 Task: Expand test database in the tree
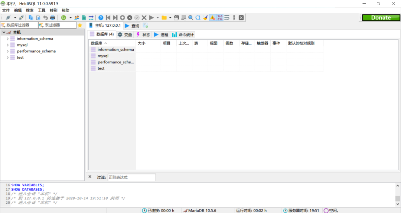tap(8, 58)
